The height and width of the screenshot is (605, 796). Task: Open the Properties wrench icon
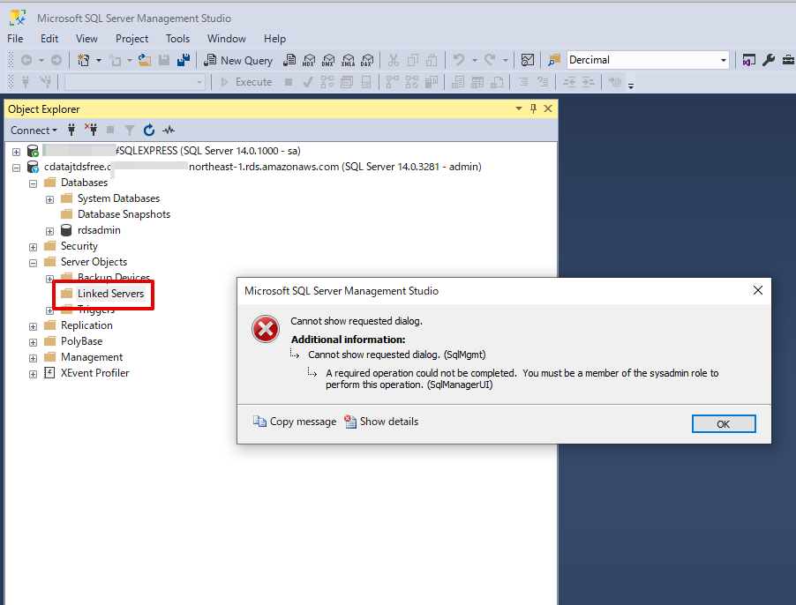click(x=769, y=60)
